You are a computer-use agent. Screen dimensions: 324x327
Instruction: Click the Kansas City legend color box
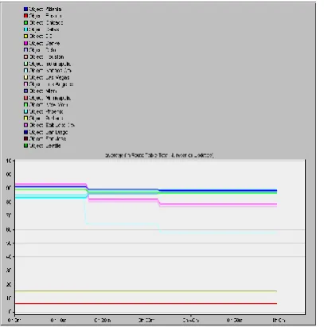[x=25, y=71]
